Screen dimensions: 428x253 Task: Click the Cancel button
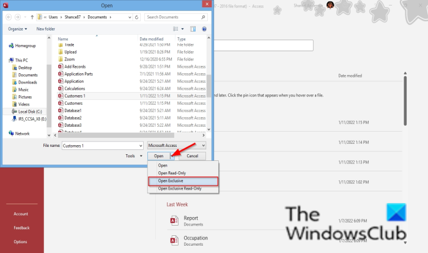tap(193, 156)
